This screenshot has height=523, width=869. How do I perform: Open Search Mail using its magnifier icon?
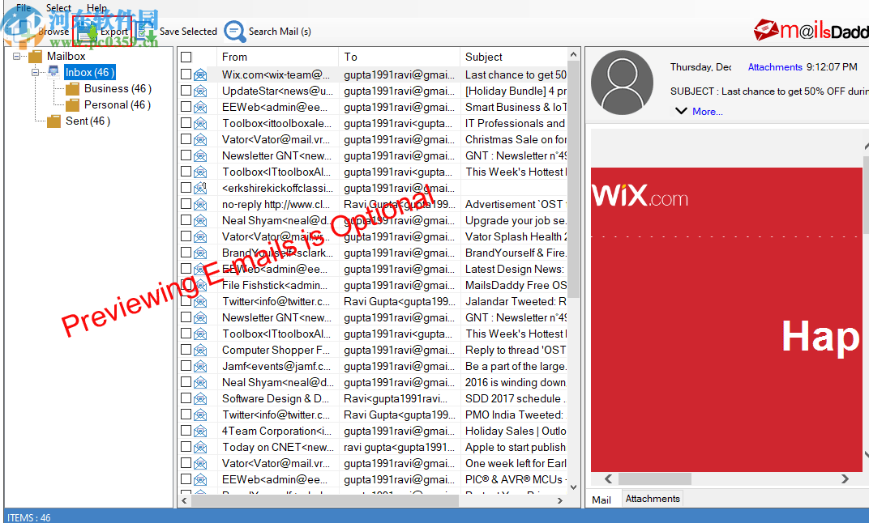click(x=235, y=31)
